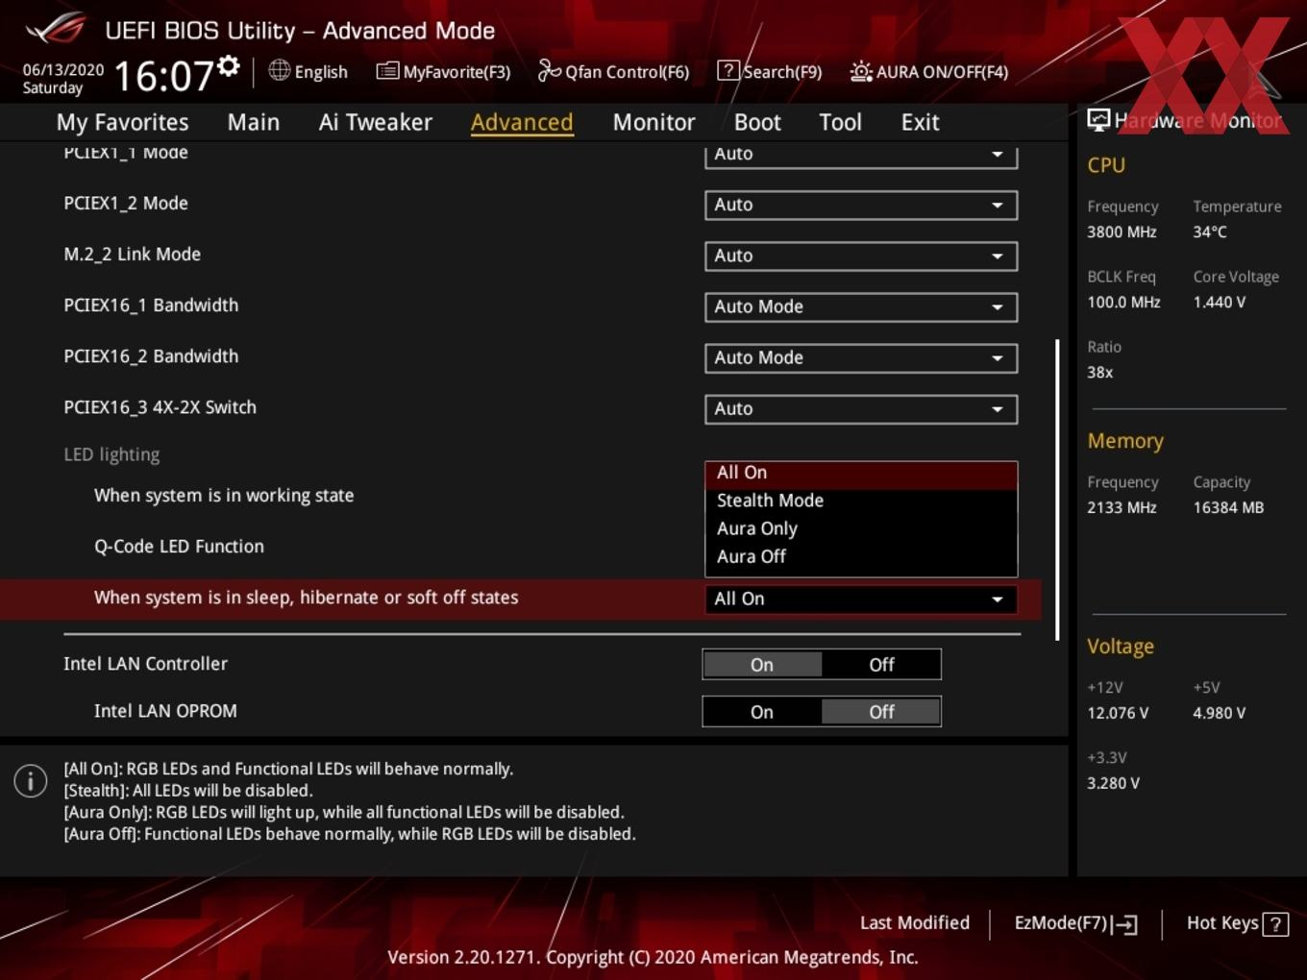Click the 16:07 clock display
This screenshot has height=980, width=1307.
pyautogui.click(x=163, y=75)
